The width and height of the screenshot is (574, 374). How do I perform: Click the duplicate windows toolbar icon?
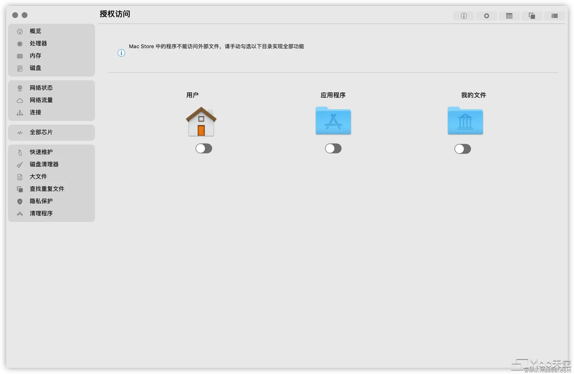point(532,16)
